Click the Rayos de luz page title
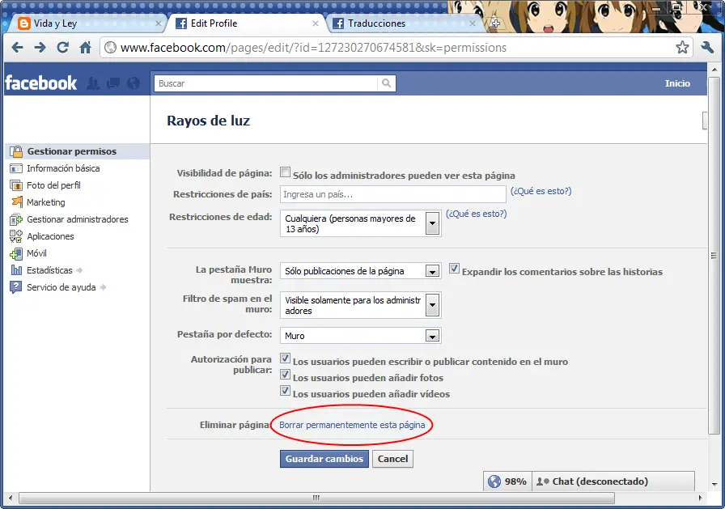 (x=208, y=121)
